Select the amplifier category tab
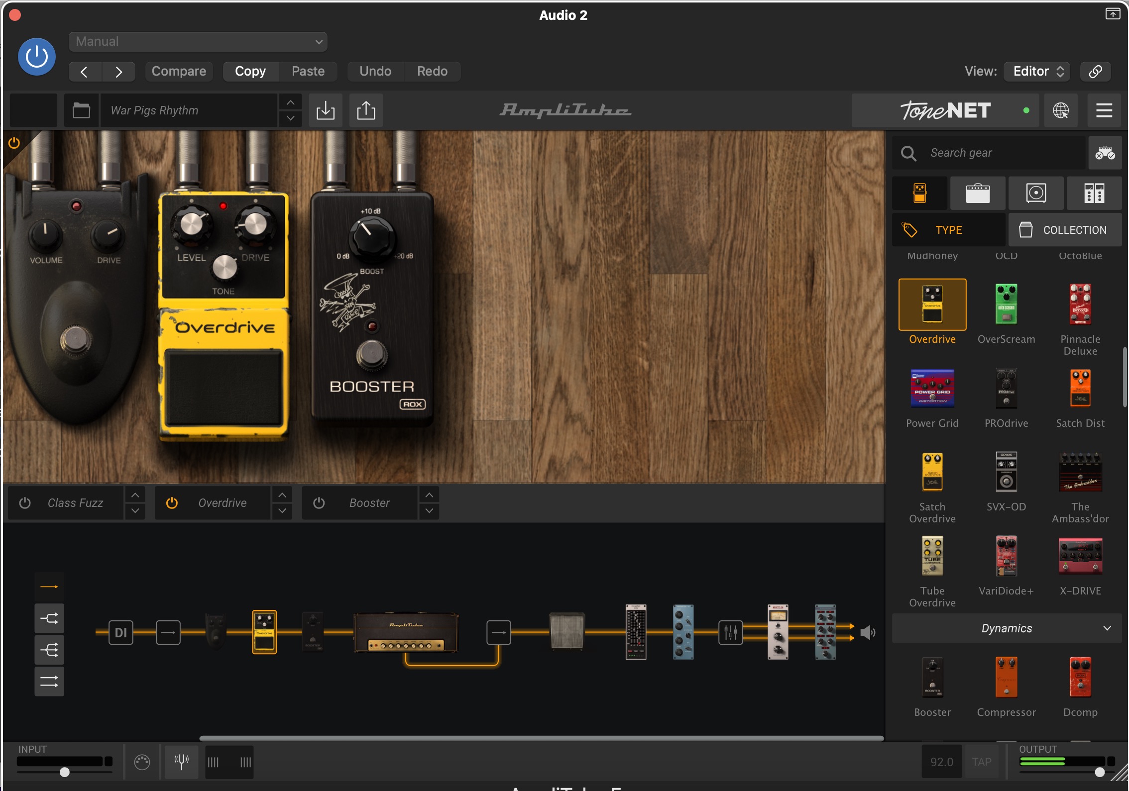This screenshot has width=1129, height=791. pos(978,193)
